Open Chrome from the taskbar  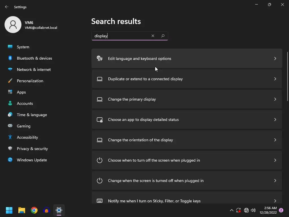[x=34, y=210]
